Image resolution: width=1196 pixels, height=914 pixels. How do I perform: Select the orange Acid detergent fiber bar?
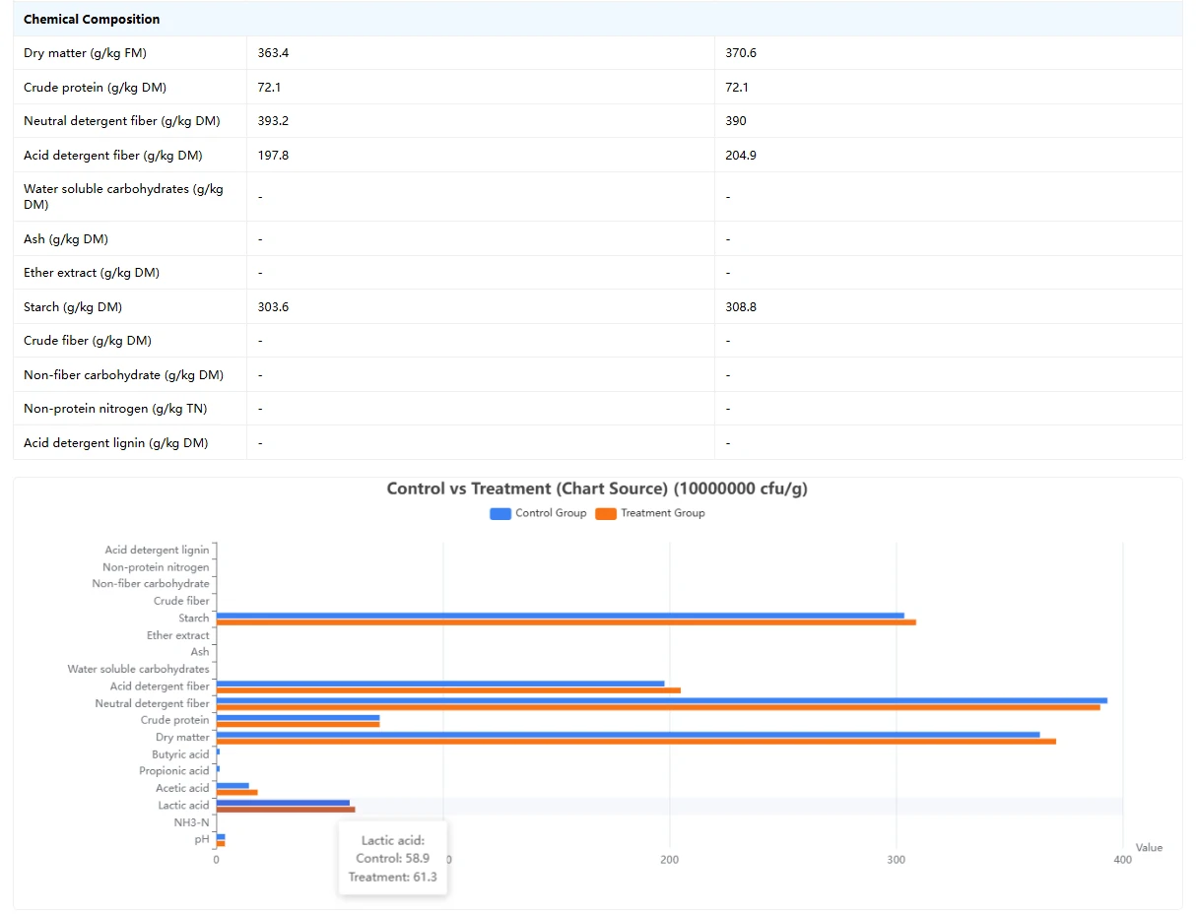tap(448, 690)
